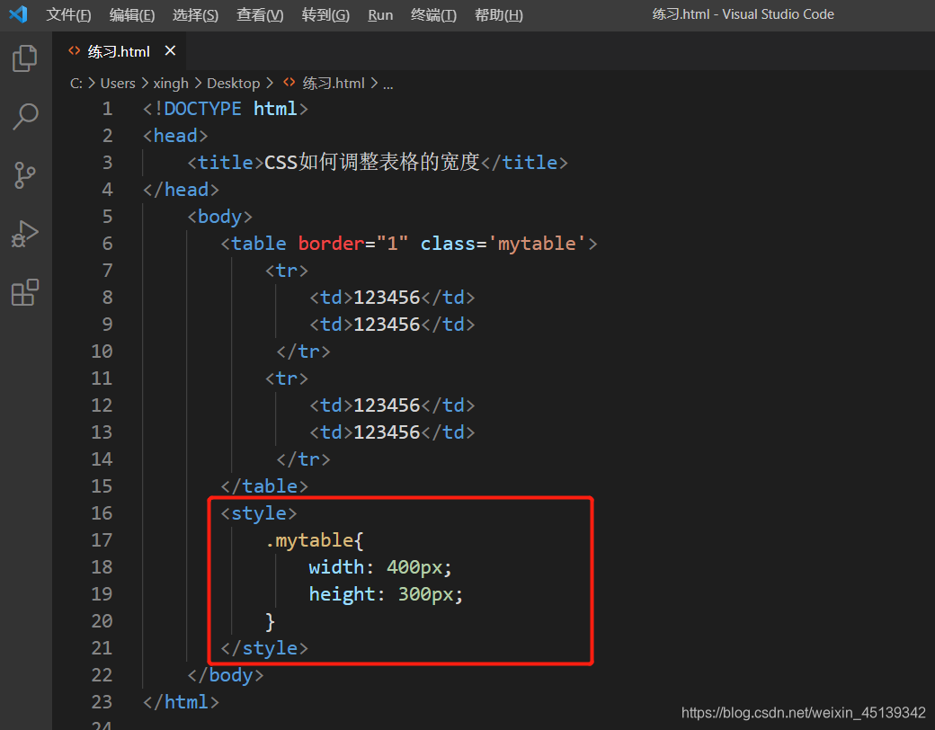Open the Run menu
The height and width of the screenshot is (730, 935).
click(x=380, y=14)
